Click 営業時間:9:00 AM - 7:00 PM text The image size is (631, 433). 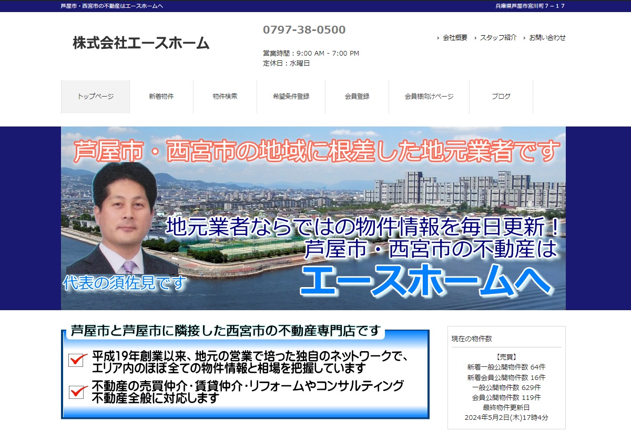click(x=311, y=54)
